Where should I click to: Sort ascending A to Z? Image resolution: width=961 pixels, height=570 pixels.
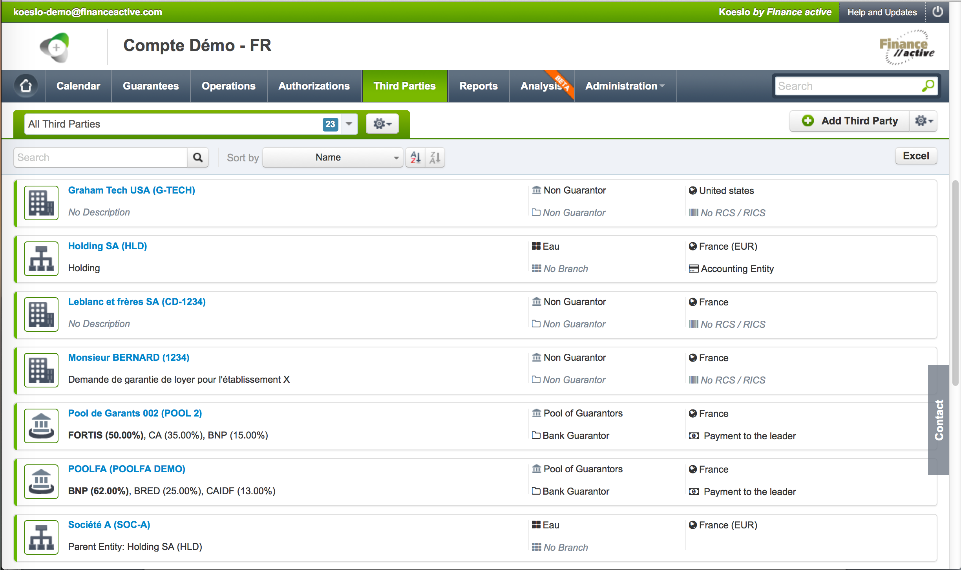coord(415,157)
